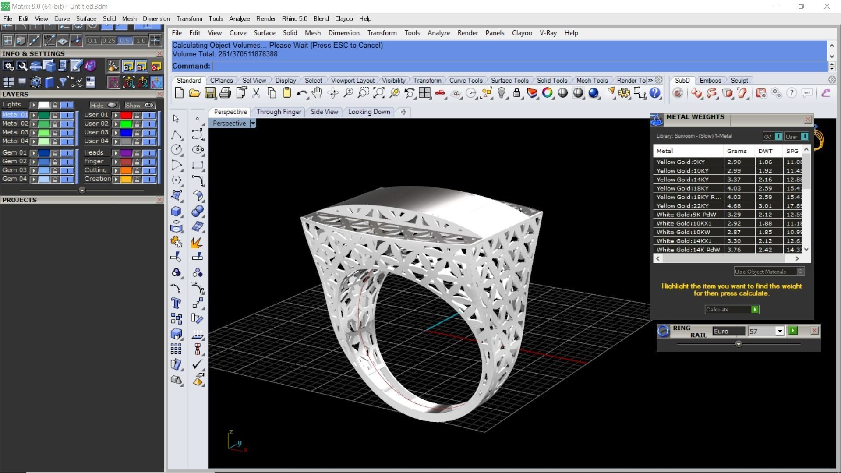The width and height of the screenshot is (841, 473).
Task: Click the Show layers button
Action: coord(139,105)
